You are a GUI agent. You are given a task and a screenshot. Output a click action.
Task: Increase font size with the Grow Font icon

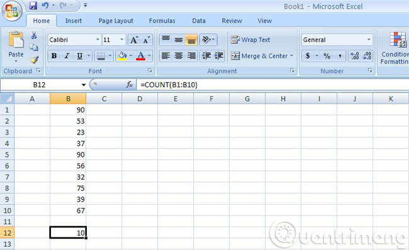(x=134, y=40)
